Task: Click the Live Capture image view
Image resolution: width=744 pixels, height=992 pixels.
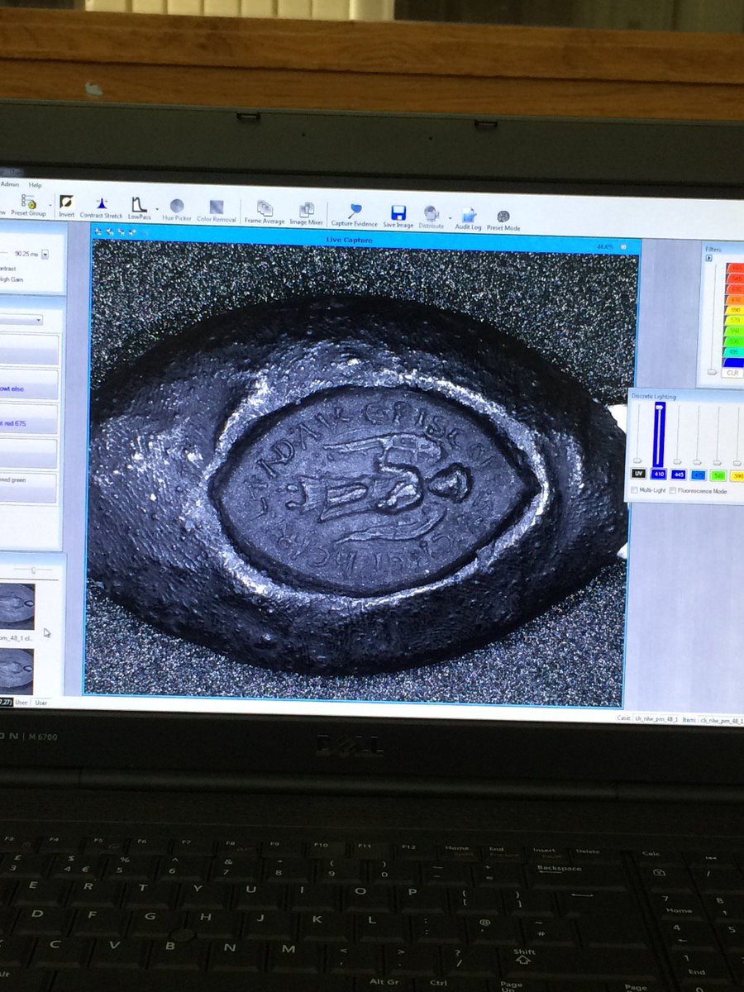Action: click(x=362, y=475)
